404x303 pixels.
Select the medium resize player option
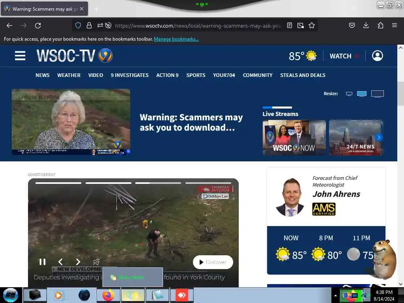362,94
